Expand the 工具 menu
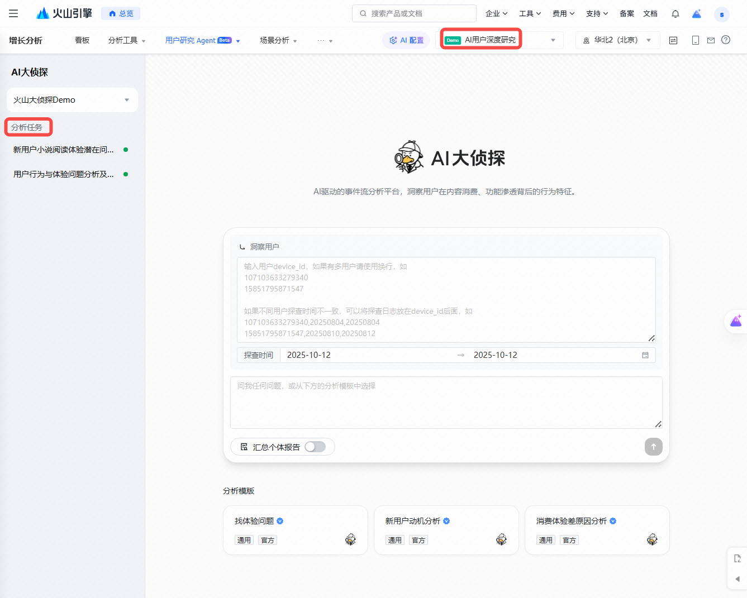747x598 pixels. pyautogui.click(x=530, y=13)
